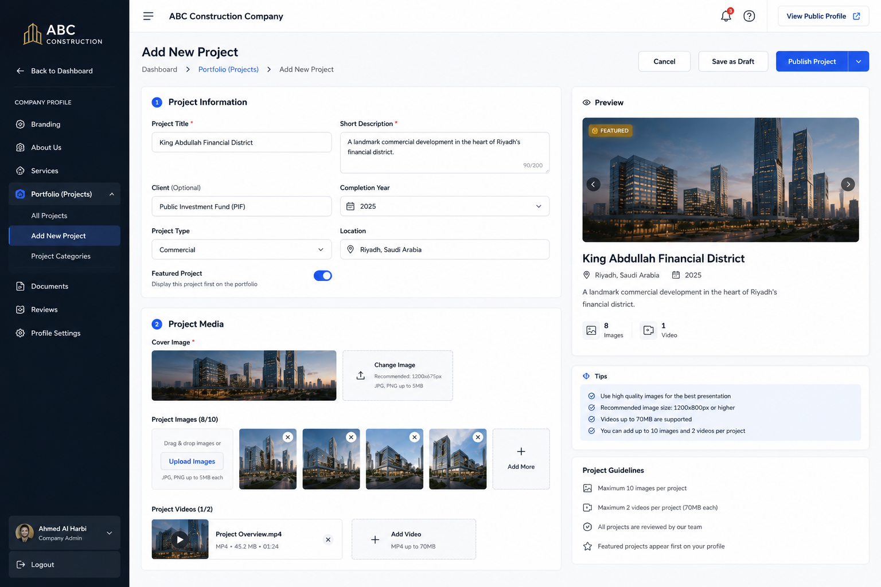Remove Project Overview.mp4 video

[x=328, y=539]
